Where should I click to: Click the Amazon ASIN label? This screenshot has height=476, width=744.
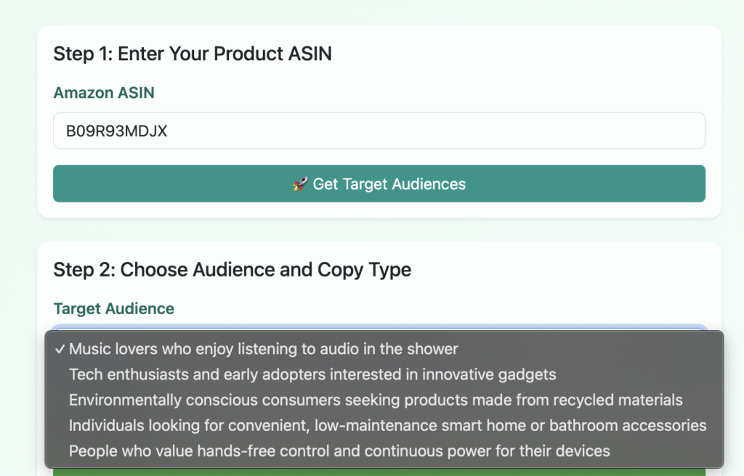[x=104, y=93]
